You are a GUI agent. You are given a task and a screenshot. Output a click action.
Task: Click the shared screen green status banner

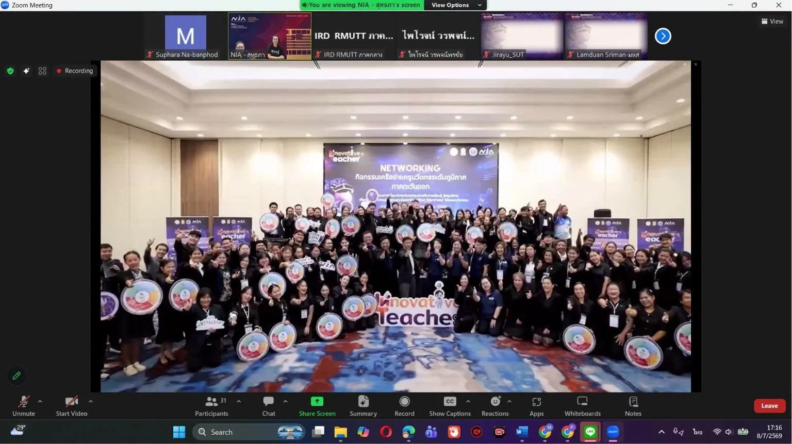coord(362,5)
